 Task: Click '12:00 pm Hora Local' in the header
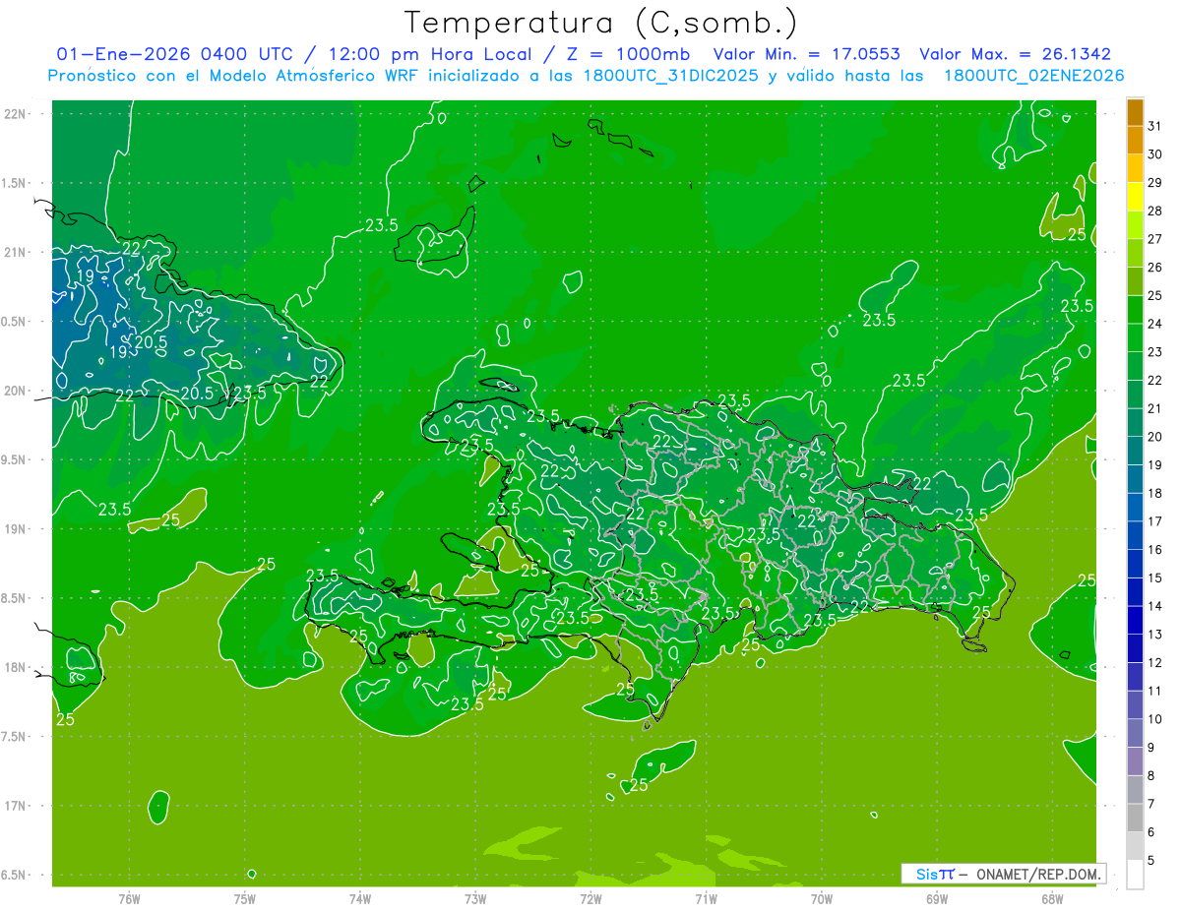tap(432, 54)
